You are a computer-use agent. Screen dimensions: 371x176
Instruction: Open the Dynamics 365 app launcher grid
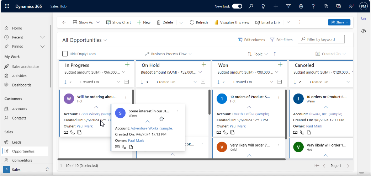pos(7,6)
